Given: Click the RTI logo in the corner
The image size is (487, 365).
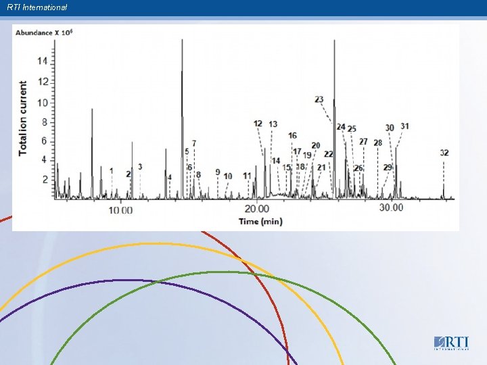Looking at the screenshot, I should point(451,343).
